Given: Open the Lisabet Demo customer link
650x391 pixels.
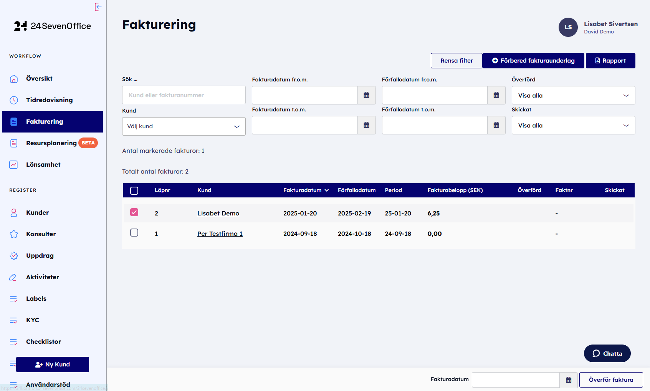Looking at the screenshot, I should [218, 213].
